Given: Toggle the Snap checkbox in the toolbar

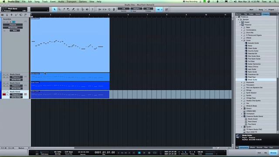Looking at the screenshot, I should pos(132,11).
